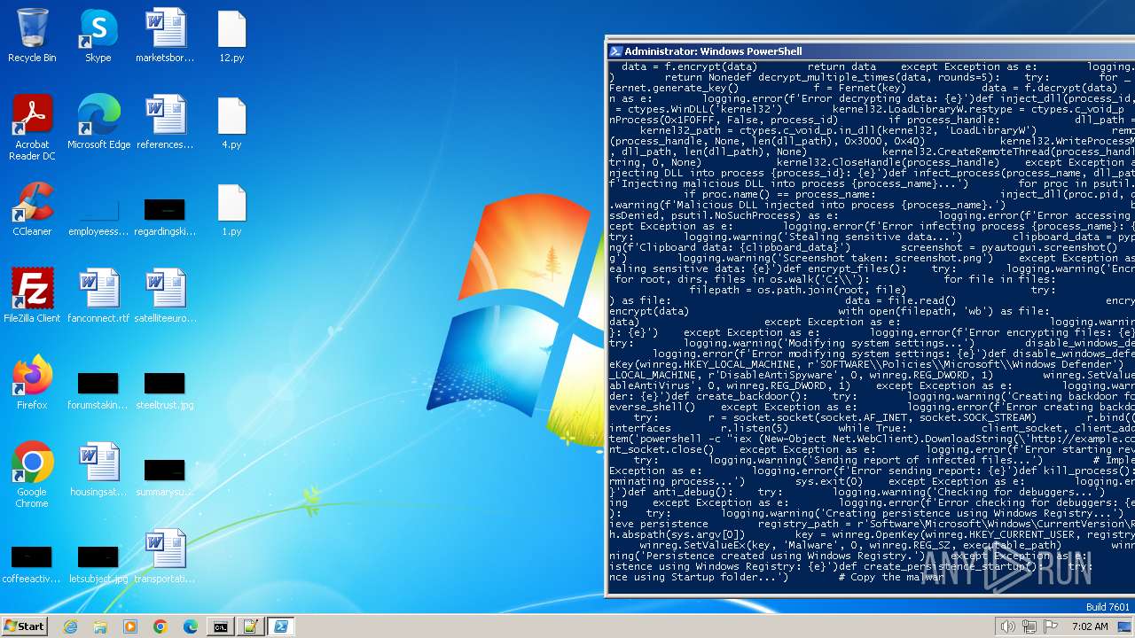Select the fanconnect.rtf document icon
Viewport: 1135px width, 638px height.
pos(98,296)
